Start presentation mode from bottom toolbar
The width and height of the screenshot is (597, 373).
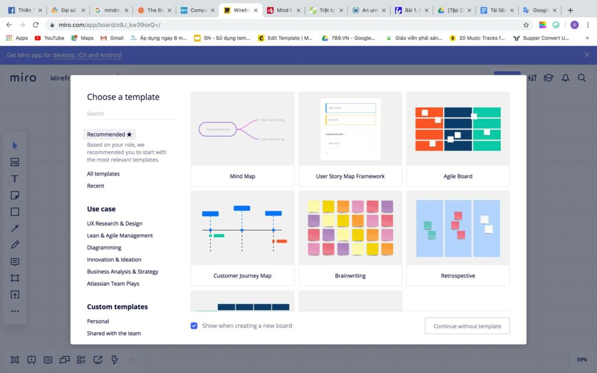[31, 360]
